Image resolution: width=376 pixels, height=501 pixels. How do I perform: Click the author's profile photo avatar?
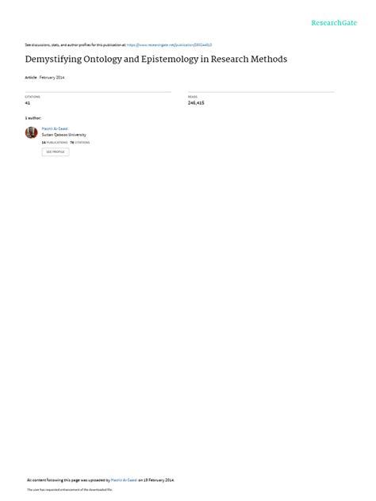(x=32, y=132)
